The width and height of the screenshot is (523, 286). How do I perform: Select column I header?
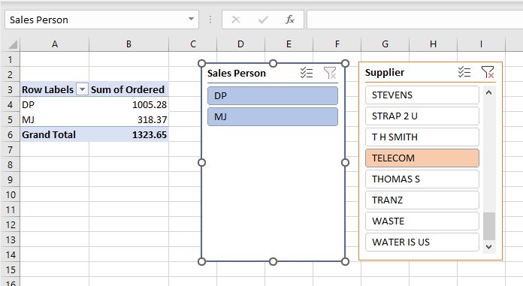click(481, 44)
